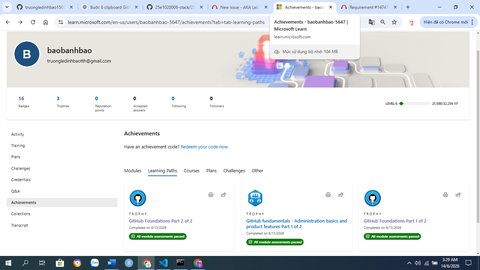View site information for learn.microsoft.com
This screenshot has height=270, width=480.
coord(61,22)
